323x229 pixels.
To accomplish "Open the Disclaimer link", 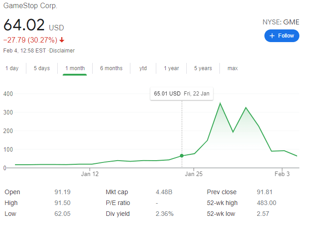I will (63, 51).
